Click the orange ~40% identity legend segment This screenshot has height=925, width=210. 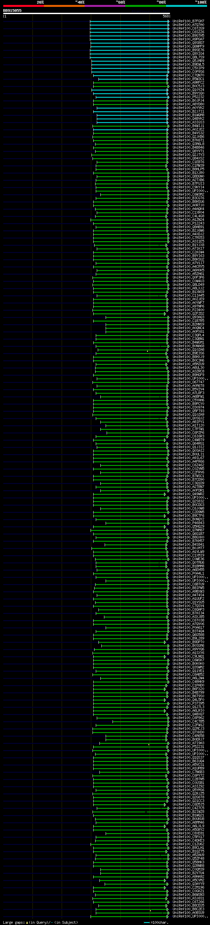coord(64,6)
